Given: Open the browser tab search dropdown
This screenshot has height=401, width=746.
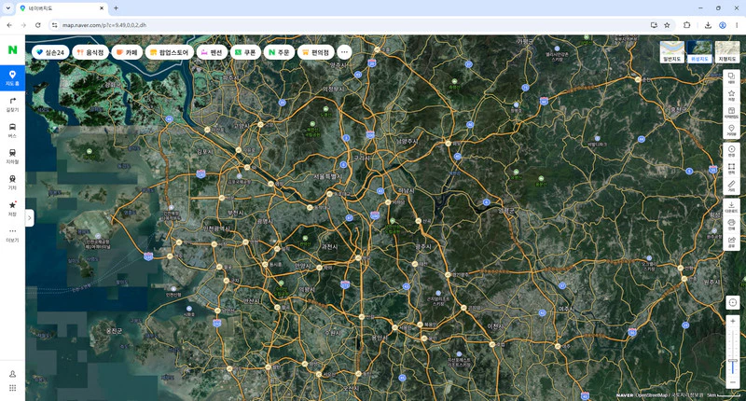Looking at the screenshot, I should (x=8, y=8).
